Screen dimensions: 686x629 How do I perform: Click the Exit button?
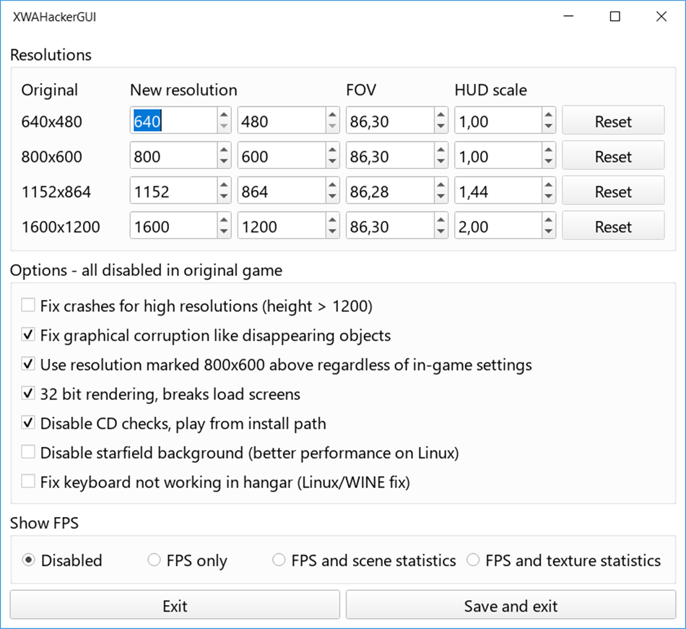tap(175, 605)
